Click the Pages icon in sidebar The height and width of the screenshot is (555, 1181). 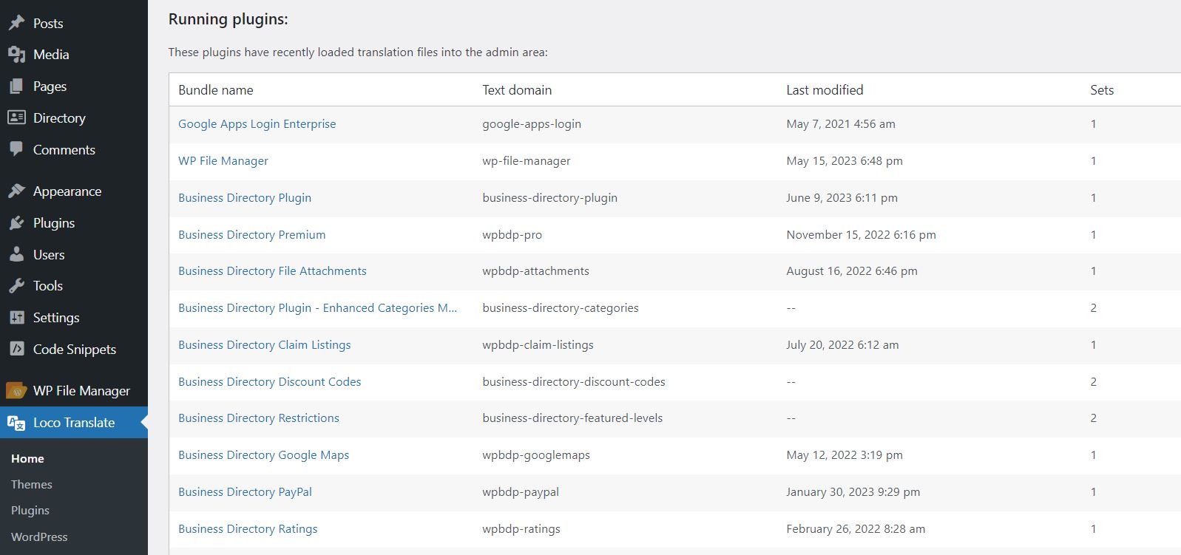click(16, 86)
